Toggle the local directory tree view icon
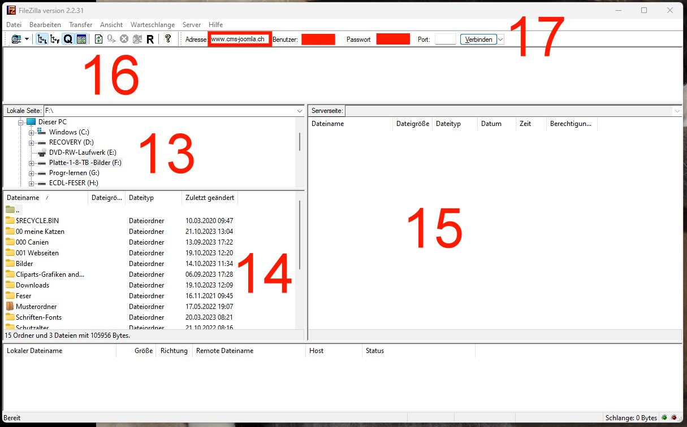687x427 pixels. [42, 39]
